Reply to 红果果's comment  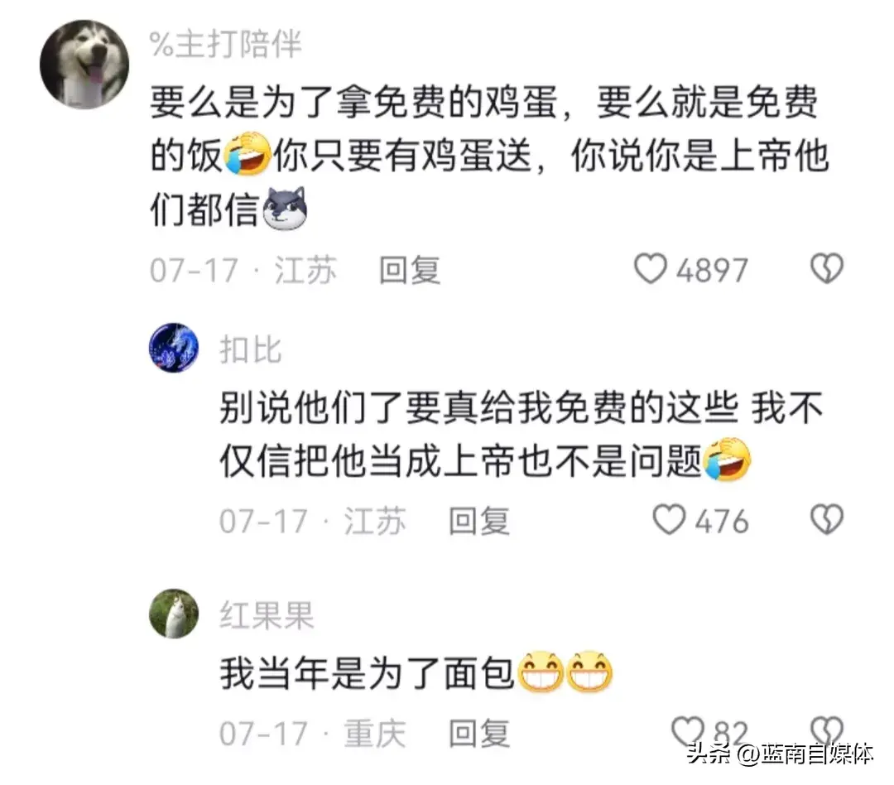479,733
